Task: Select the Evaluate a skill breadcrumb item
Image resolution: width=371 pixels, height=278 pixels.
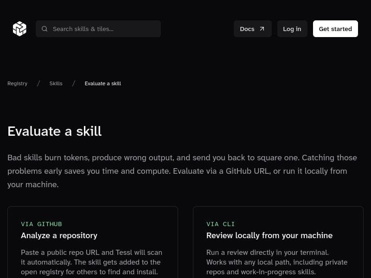Action: pyautogui.click(x=102, y=83)
